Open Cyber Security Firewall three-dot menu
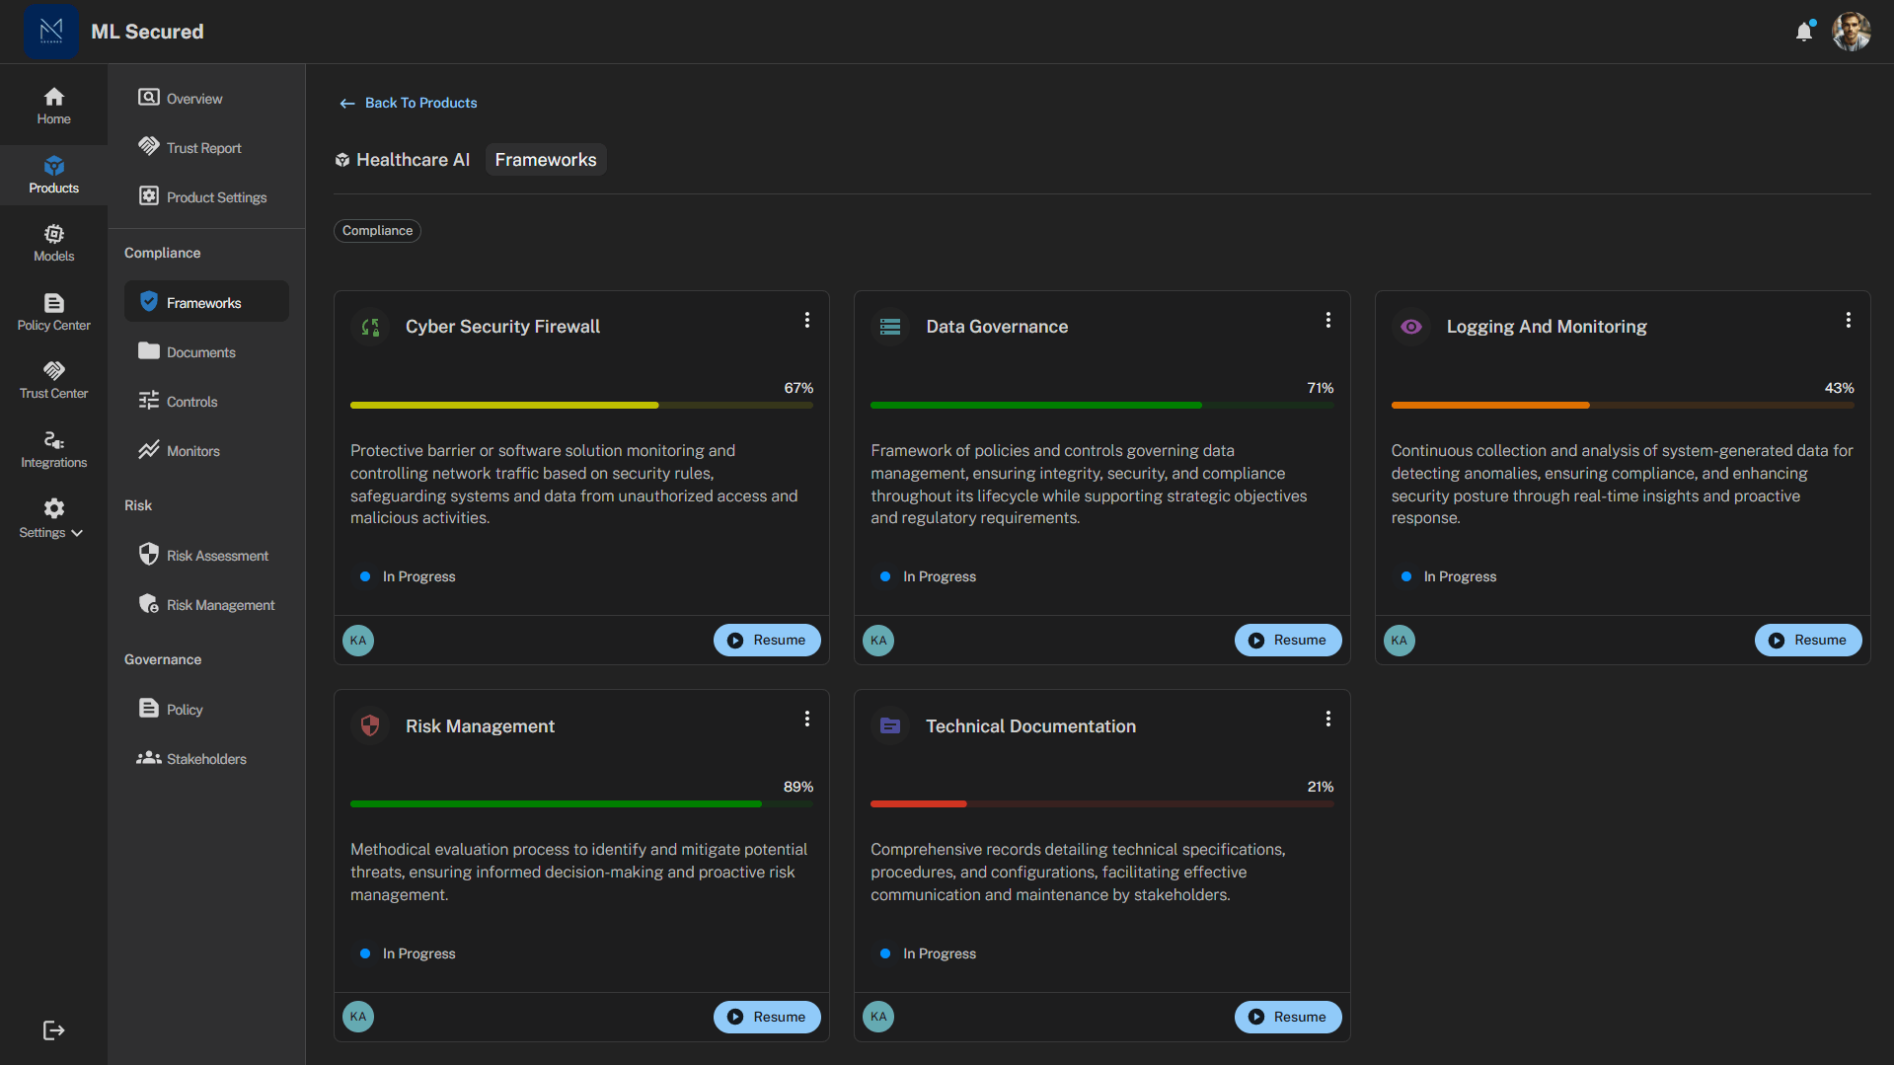The height and width of the screenshot is (1065, 1894). coord(807,320)
